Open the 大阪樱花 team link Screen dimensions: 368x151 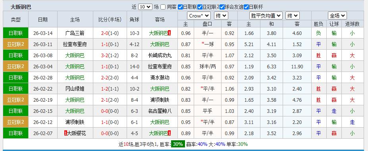[x=77, y=134]
